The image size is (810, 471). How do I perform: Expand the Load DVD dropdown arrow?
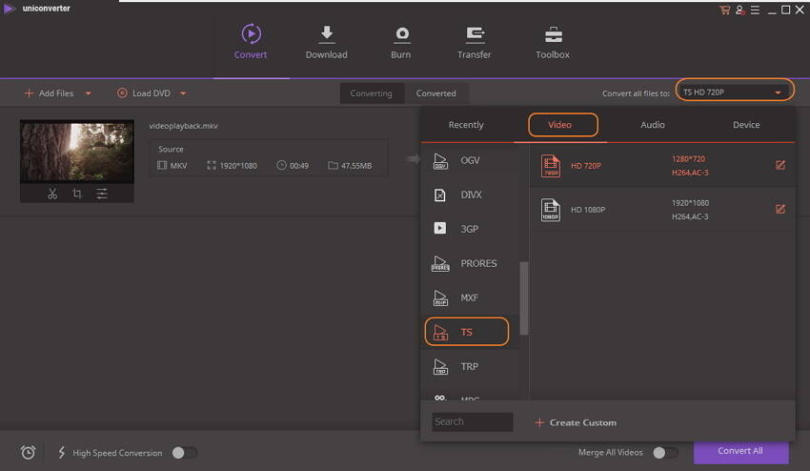point(183,93)
